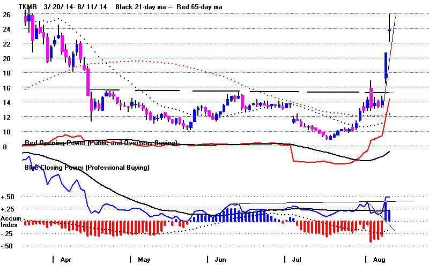
Task: Click the 16 price axis label
Action: 7,88
